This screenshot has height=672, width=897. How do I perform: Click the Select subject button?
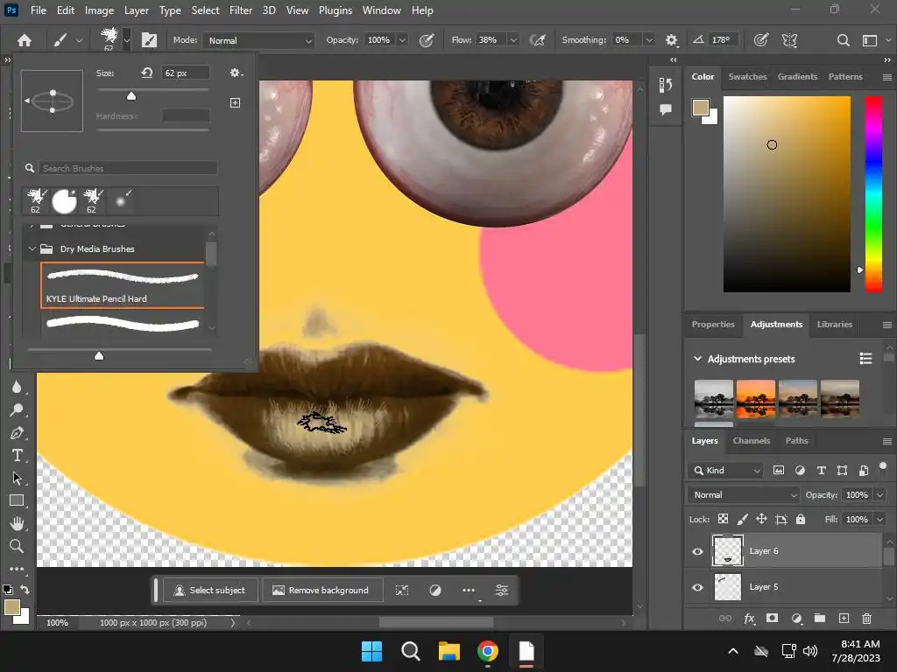click(x=210, y=590)
